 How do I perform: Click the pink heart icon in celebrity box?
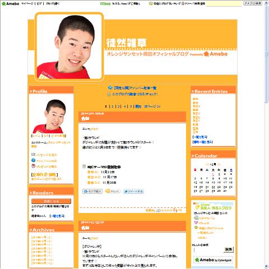click(x=196, y=222)
